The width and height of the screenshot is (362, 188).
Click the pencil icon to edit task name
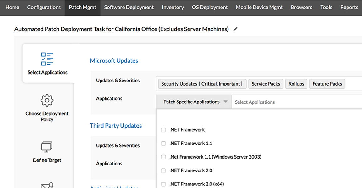pyautogui.click(x=236, y=29)
